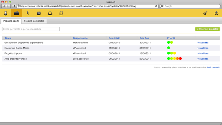Select title 'Gestione del programma di produzione'
The width and height of the screenshot is (222, 125).
click(x=24, y=43)
